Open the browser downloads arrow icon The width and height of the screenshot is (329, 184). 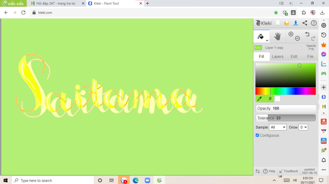pos(322,13)
